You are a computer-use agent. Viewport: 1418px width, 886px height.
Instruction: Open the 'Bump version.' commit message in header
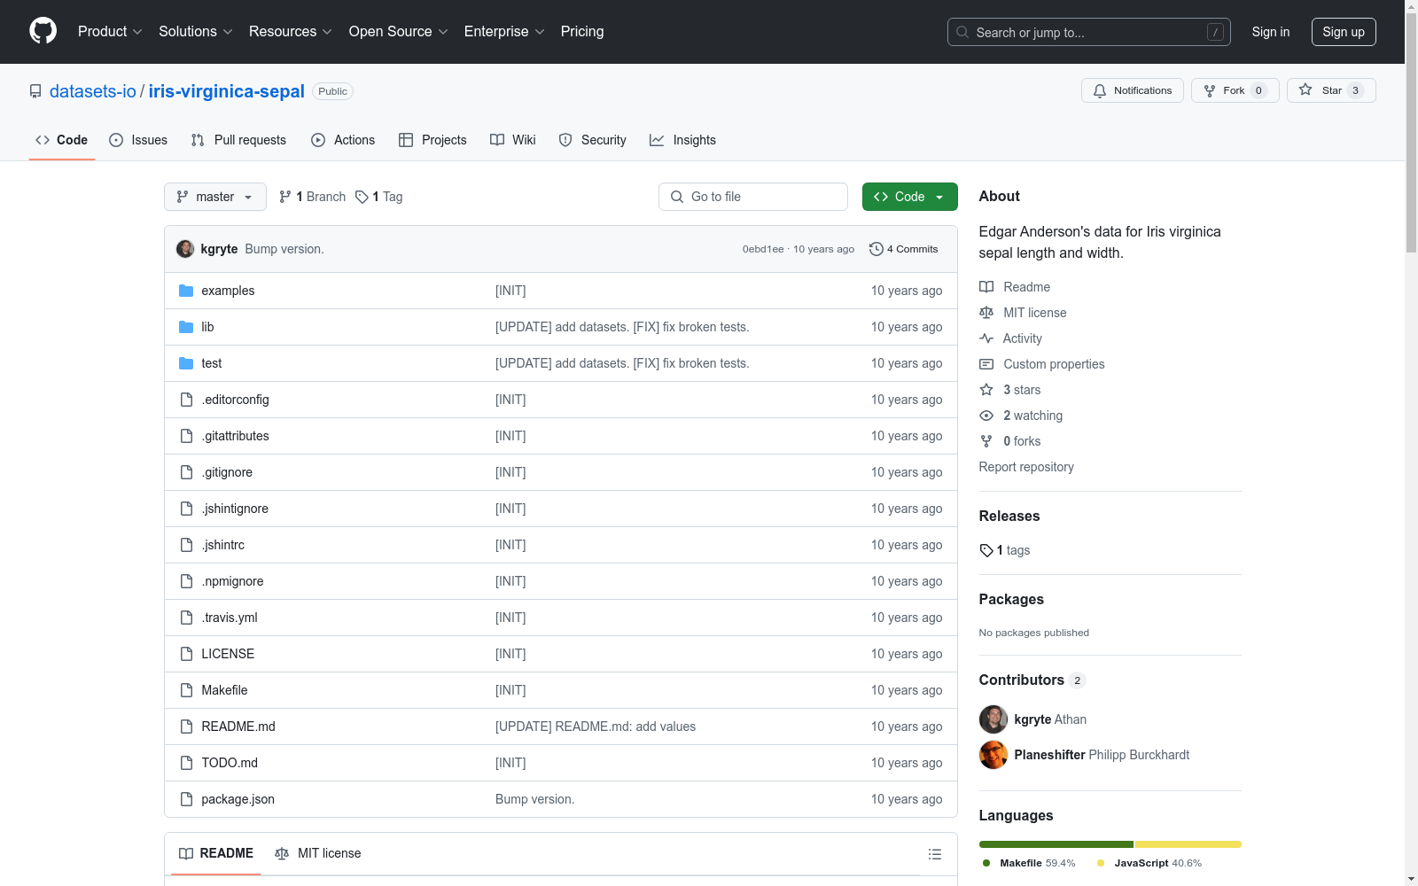pos(284,249)
